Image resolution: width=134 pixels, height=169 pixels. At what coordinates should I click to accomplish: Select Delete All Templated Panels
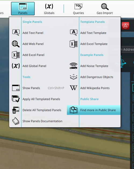(x=42, y=110)
